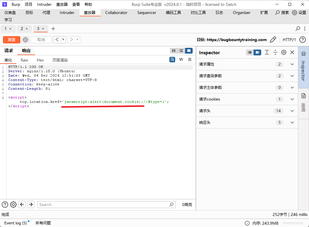This screenshot has height=227, width=309.
Task: Switch to side-by-side layout view
Action: 174,51
